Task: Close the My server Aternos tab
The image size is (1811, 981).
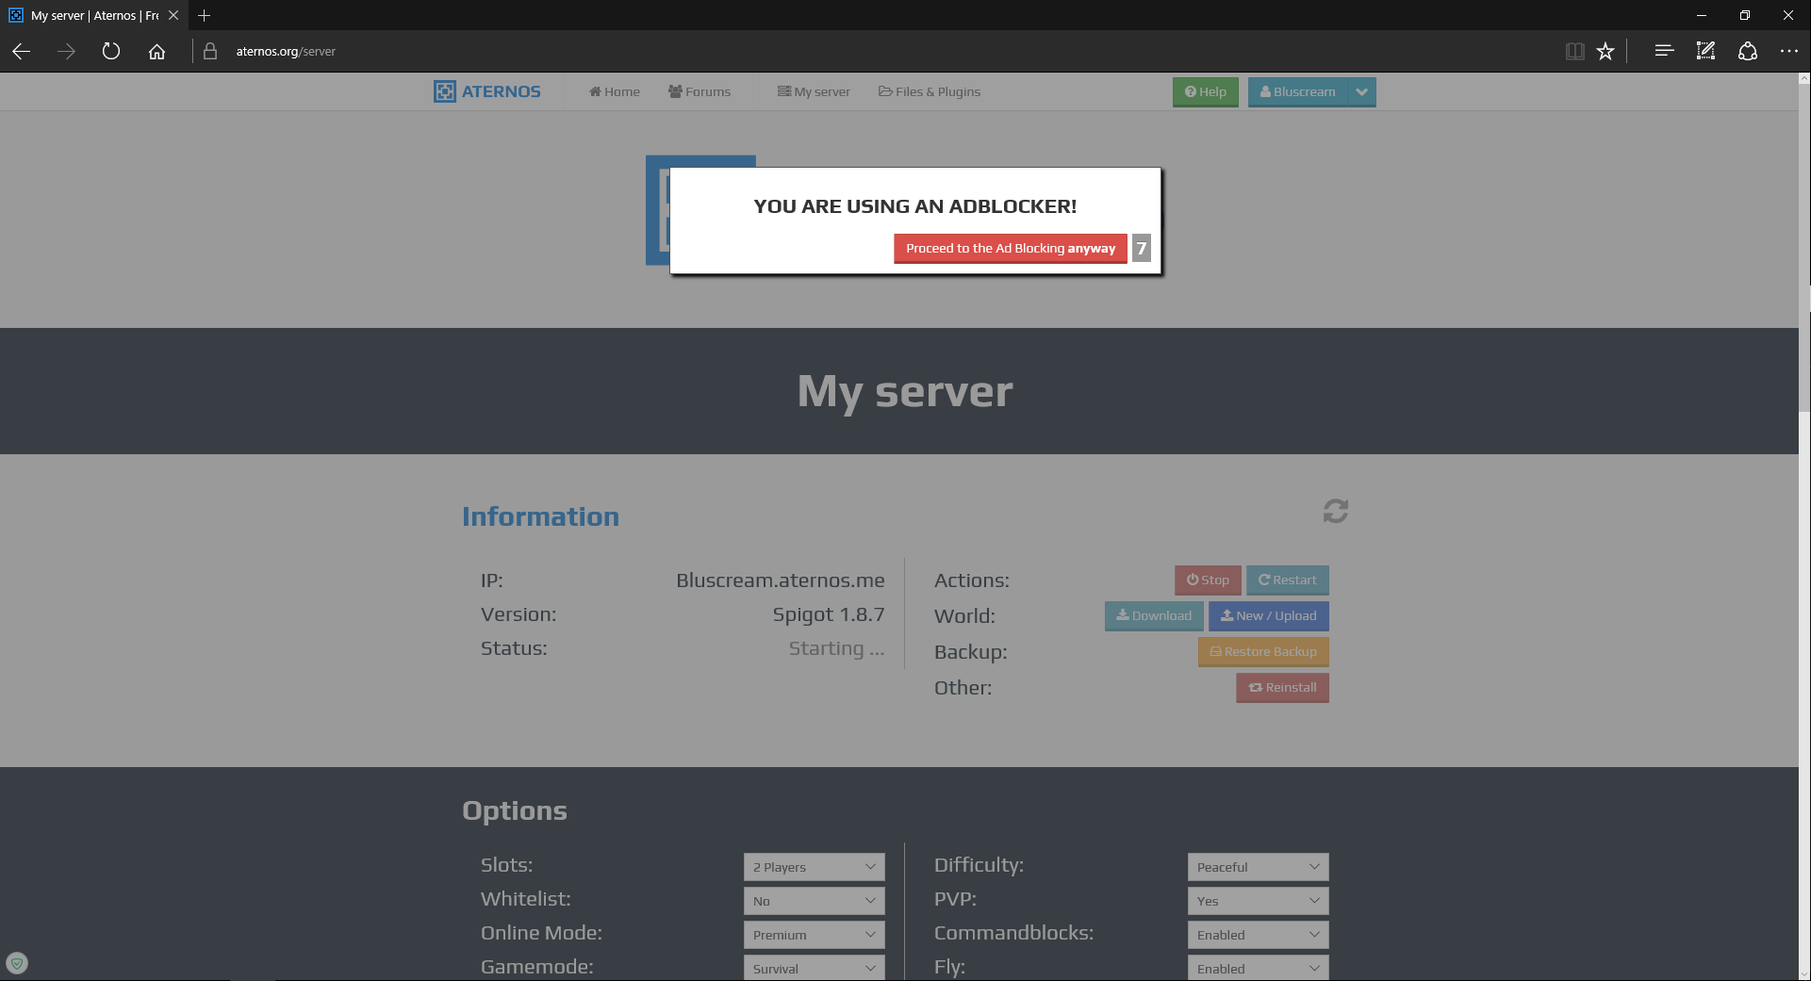Action: pos(173,15)
